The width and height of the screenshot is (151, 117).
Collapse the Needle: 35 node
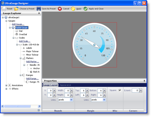24,65
